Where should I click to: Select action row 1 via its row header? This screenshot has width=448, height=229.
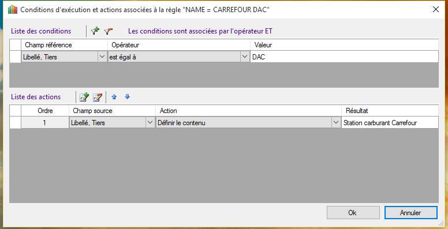coord(16,123)
